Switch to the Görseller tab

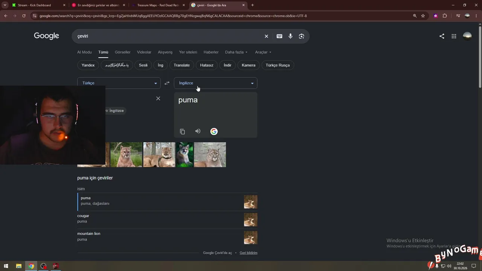(x=123, y=52)
